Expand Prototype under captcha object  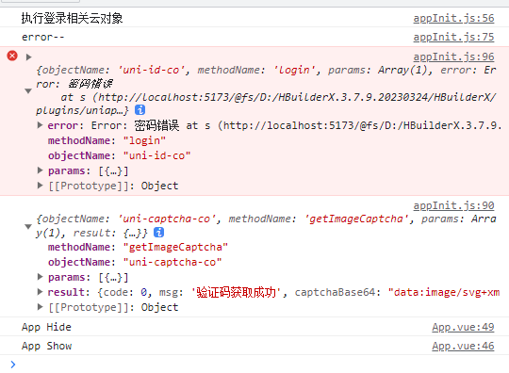[x=40, y=306]
